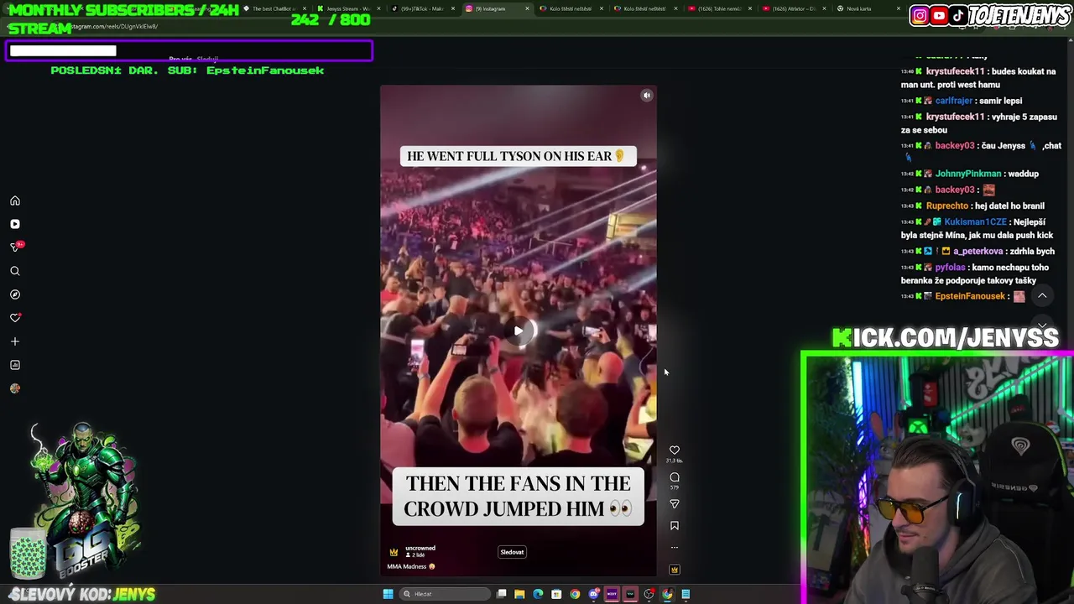Click chat username JohnnyPinkman
The image size is (1074, 604).
click(967, 174)
